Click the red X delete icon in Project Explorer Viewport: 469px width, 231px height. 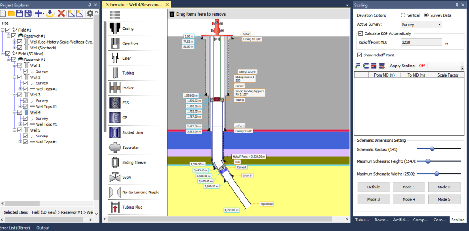(61, 13)
